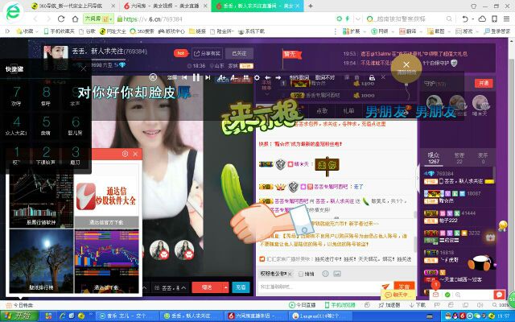Open the 音乐 taskbar item
This screenshot has width=515, height=322.
pos(126,316)
